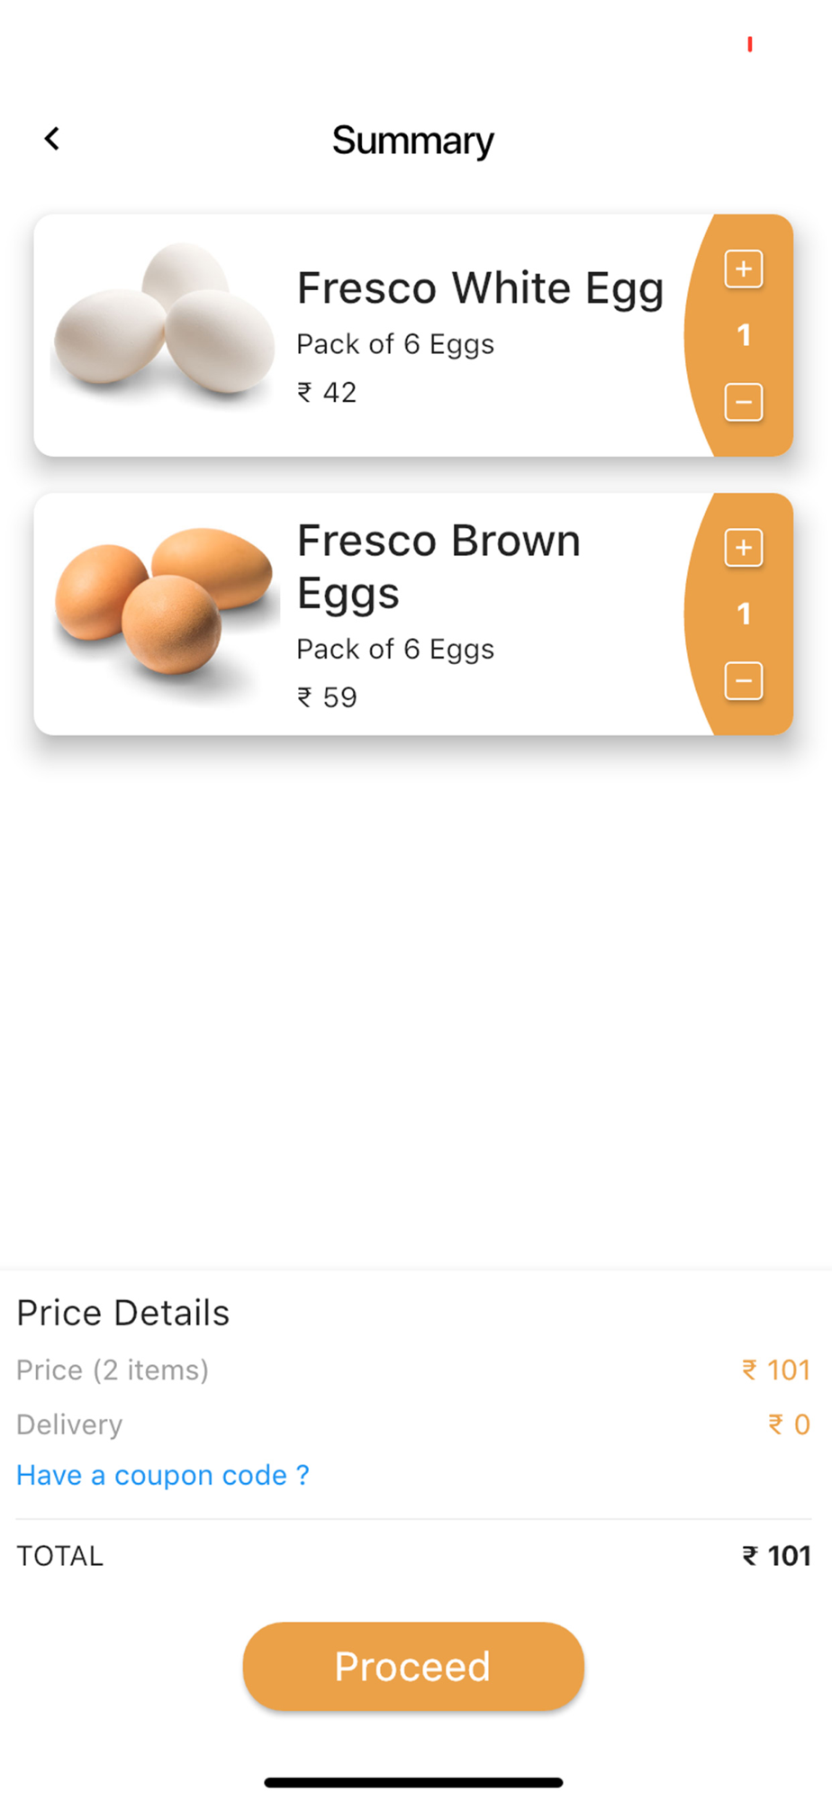Image resolution: width=832 pixels, height=1802 pixels.
Task: Tap the brown eggs product image
Action: 165,602
